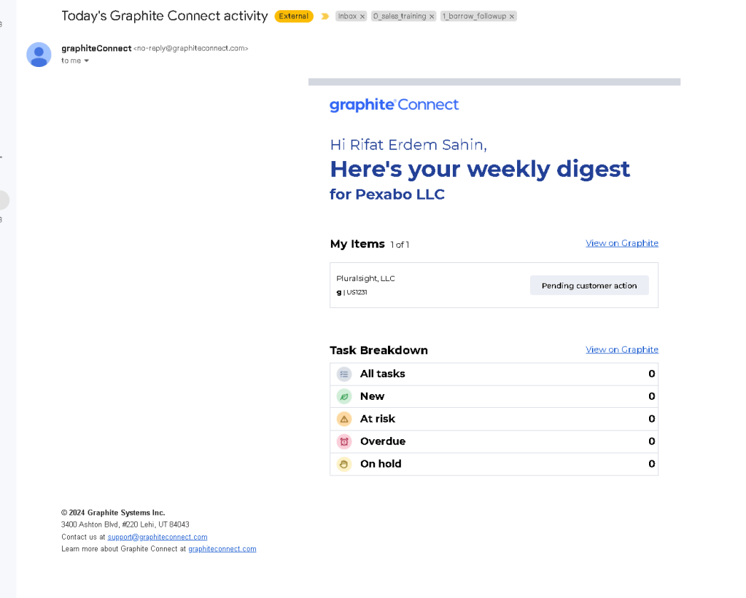Click the small g icon beside US1231
Viewport: 746px width, 598px height.
[x=339, y=292]
